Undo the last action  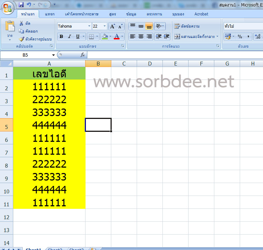(x=29, y=5)
